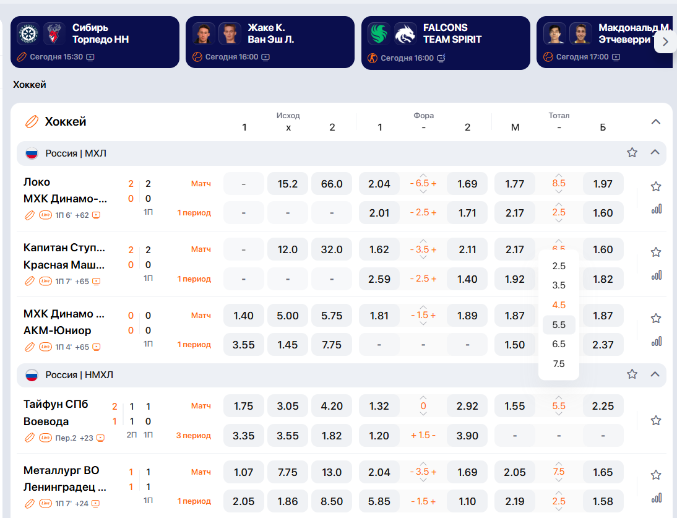The image size is (677, 518).
Task: Collapse the Россия | НМХЛ league
Action: (x=655, y=374)
